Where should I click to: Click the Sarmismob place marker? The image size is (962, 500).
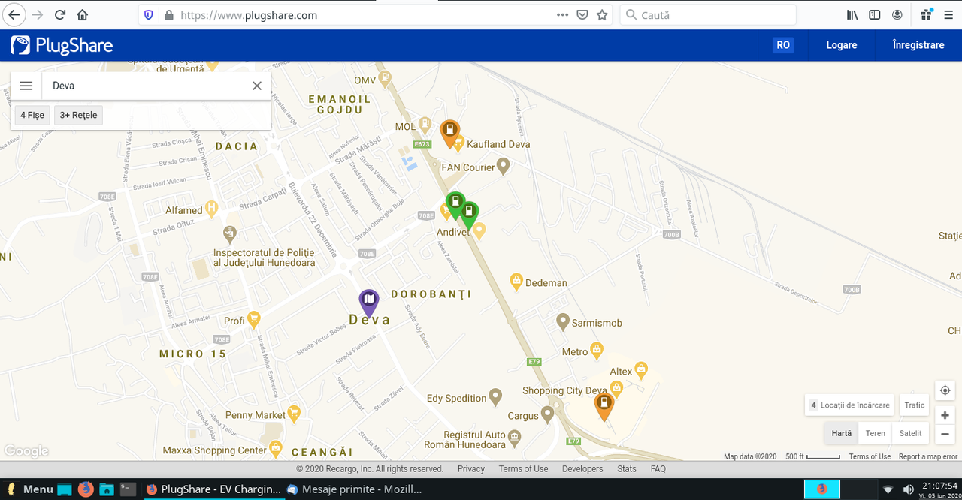tap(562, 321)
